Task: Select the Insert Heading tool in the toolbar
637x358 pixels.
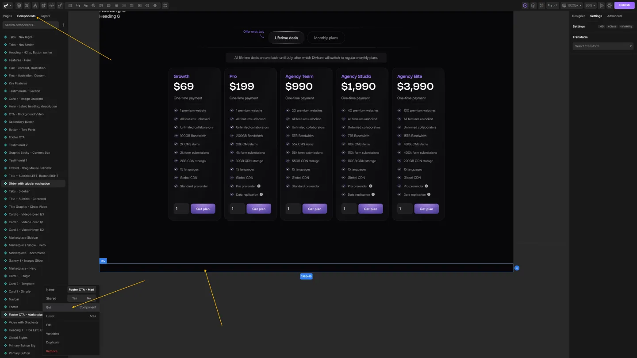Action: 77,5
